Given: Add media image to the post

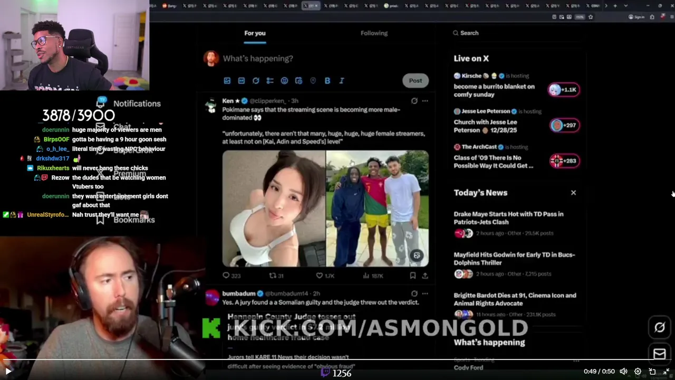Looking at the screenshot, I should pyautogui.click(x=227, y=81).
